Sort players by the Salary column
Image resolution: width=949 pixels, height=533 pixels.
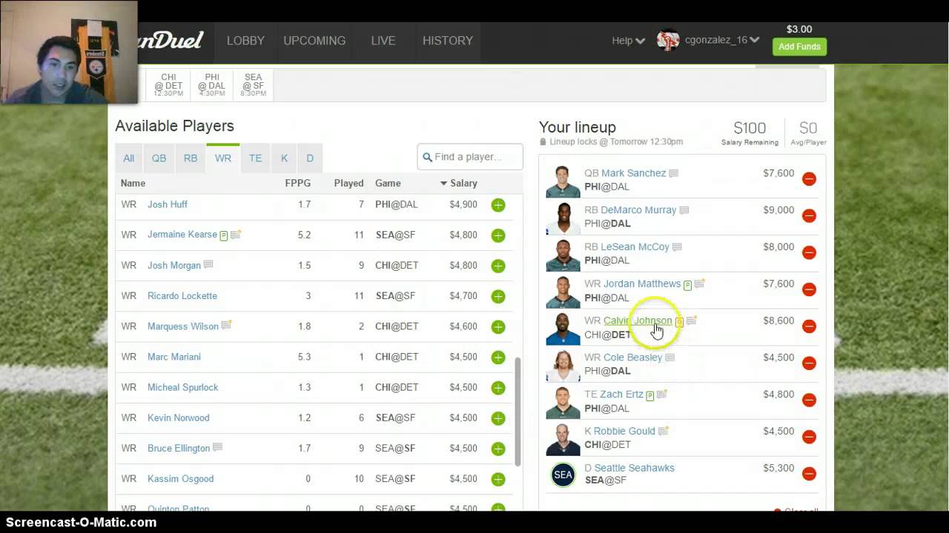(459, 183)
